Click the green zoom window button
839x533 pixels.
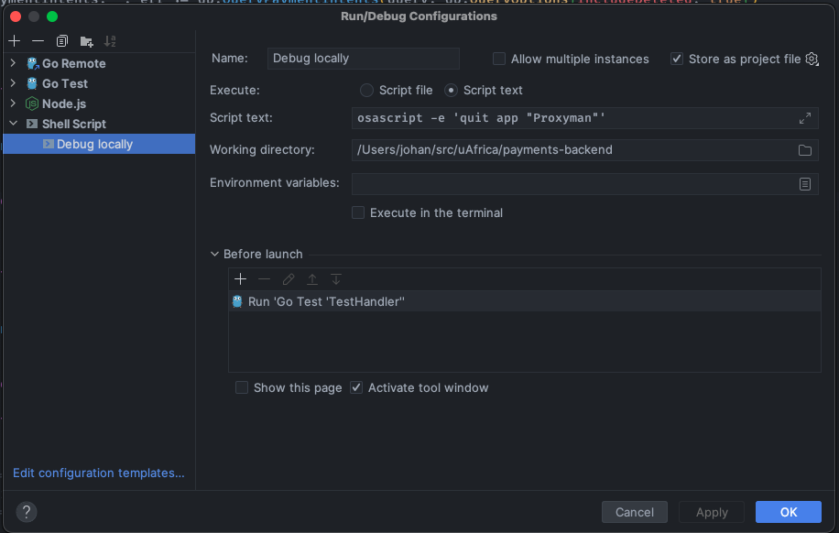pos(52,16)
